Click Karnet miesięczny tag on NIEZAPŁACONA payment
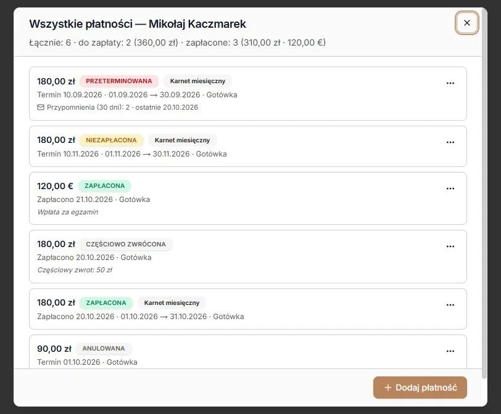501x414 pixels. pos(182,140)
